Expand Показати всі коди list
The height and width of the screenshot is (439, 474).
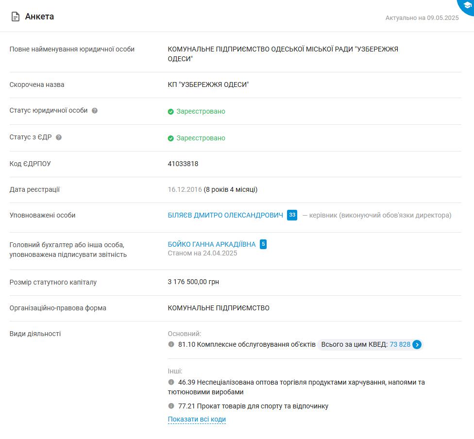[x=197, y=420]
